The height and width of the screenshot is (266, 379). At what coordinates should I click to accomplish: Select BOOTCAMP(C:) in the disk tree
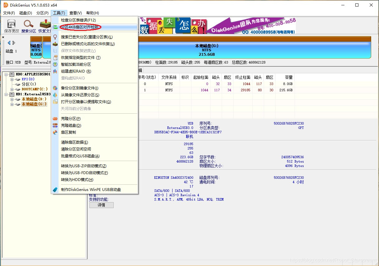[x=35, y=89]
